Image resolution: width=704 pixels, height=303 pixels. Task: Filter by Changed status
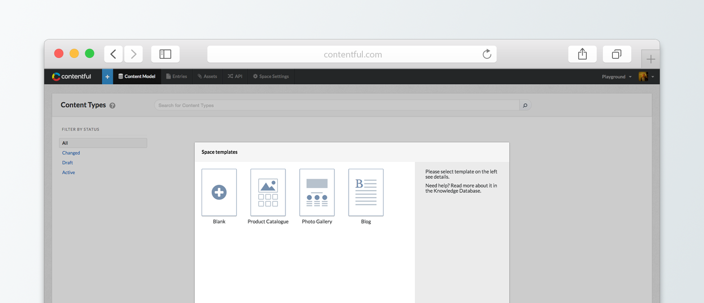71,153
